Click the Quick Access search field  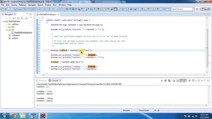(x=182, y=9)
